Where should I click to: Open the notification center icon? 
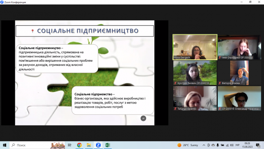258,145
